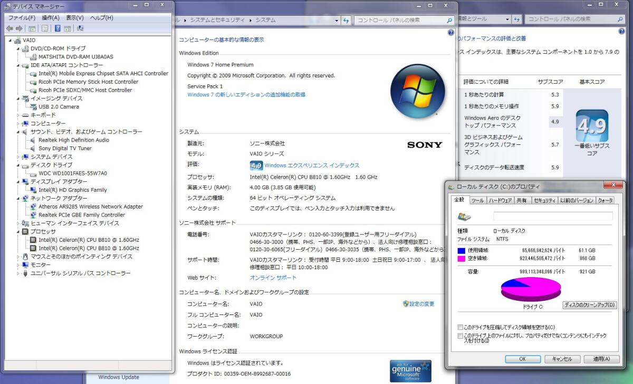Select the Ricoh PCIe SDXC/MMC controller icon

tap(34, 90)
